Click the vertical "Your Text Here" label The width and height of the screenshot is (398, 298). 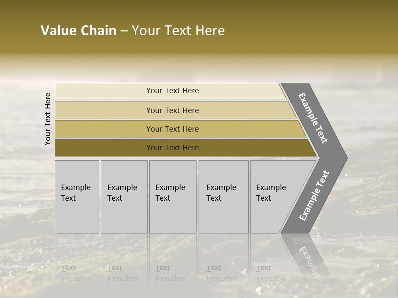[x=48, y=119]
